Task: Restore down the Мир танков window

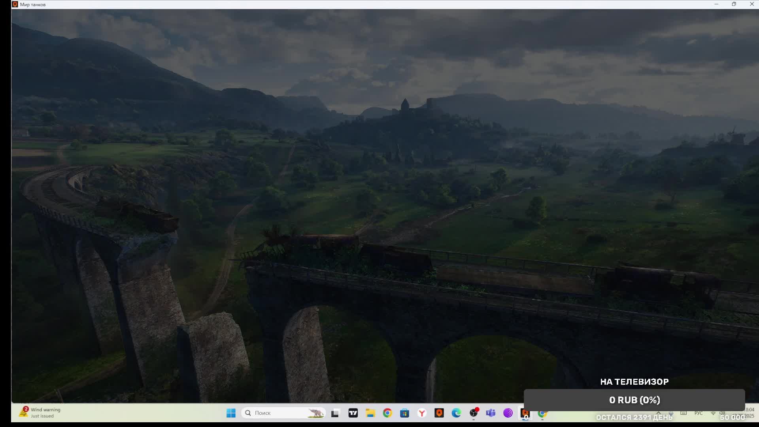Action: (734, 4)
